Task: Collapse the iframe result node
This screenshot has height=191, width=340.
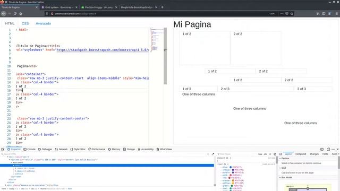Action: pyautogui.click(x=10, y=160)
